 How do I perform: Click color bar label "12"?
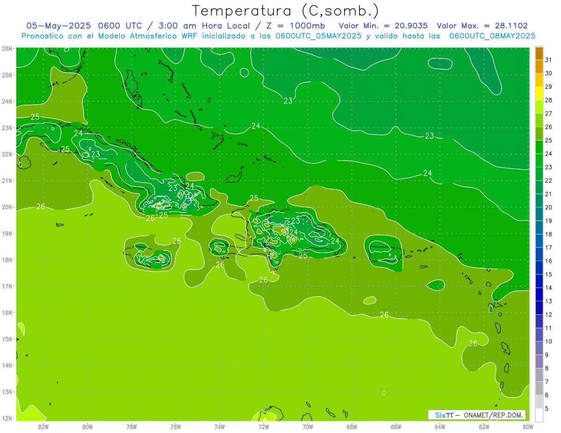[x=548, y=315]
